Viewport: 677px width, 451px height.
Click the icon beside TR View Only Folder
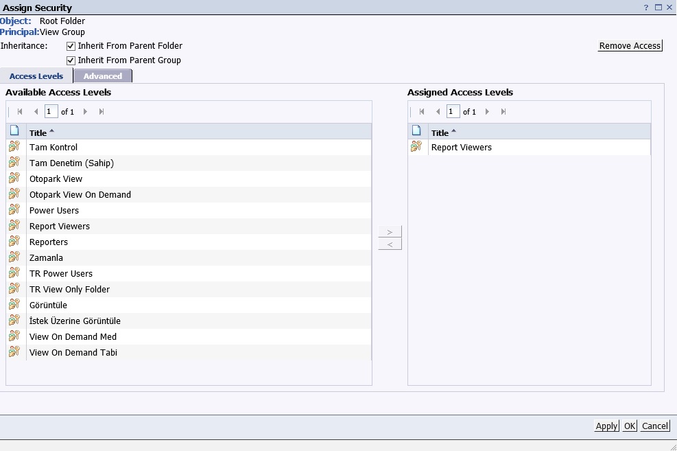click(x=14, y=288)
